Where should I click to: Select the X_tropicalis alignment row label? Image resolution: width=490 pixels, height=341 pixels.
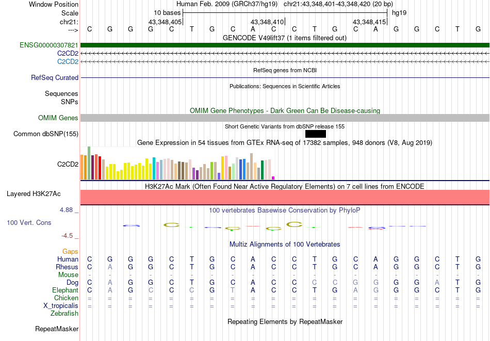click(x=61, y=306)
